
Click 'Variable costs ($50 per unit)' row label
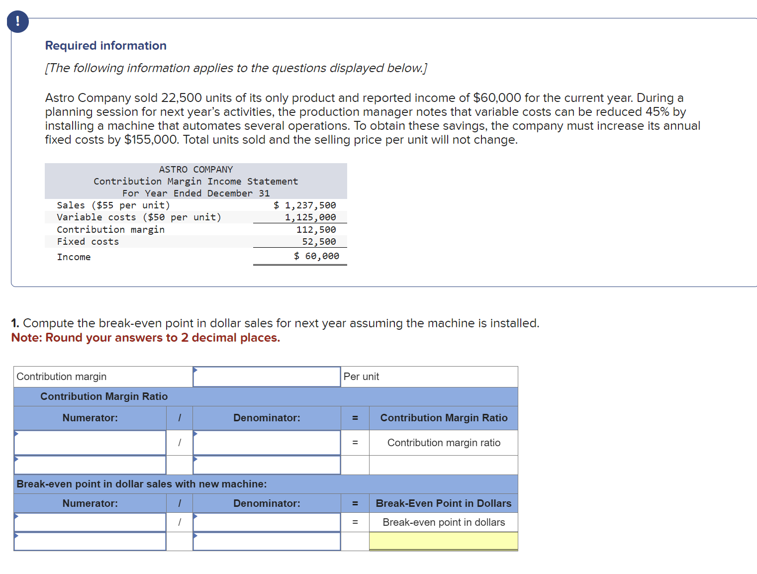tap(139, 217)
